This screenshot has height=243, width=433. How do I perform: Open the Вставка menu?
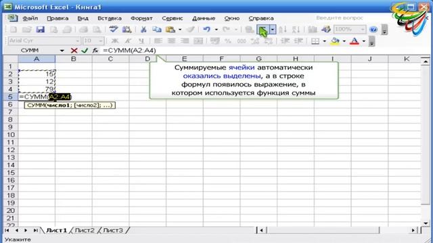(110, 18)
